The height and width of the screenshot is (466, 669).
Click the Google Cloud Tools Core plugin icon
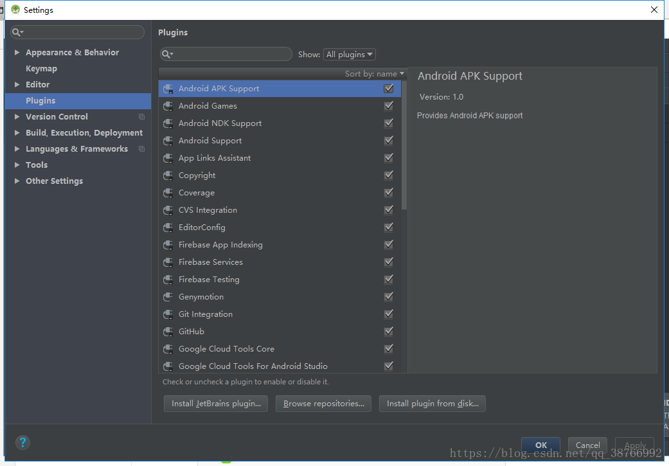168,349
